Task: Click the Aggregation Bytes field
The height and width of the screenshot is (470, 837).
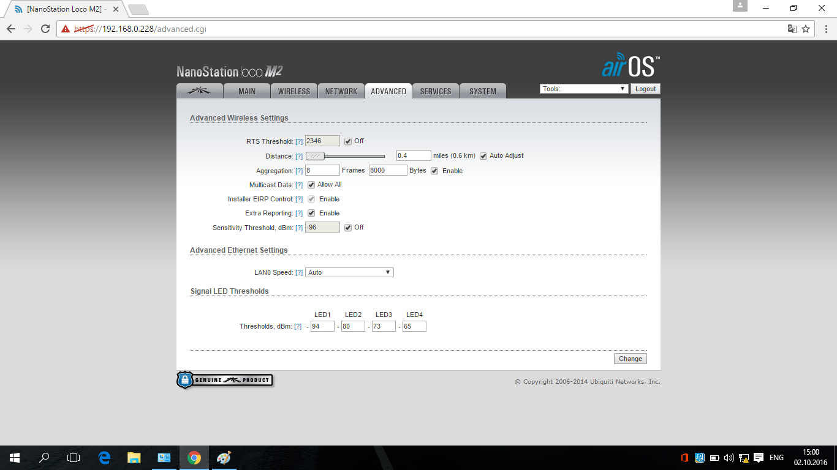Action: pyautogui.click(x=388, y=171)
